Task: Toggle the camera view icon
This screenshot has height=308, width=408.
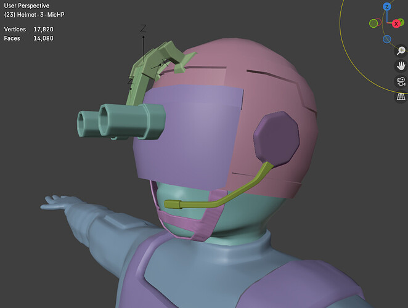Action: [x=401, y=81]
